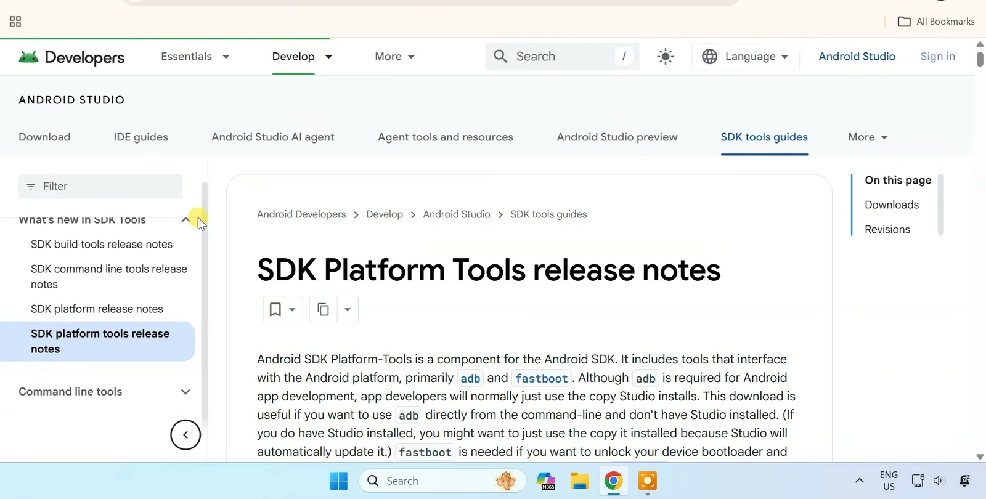The image size is (986, 499).
Task: Toggle the light/dark theme sun icon
Action: (x=666, y=57)
